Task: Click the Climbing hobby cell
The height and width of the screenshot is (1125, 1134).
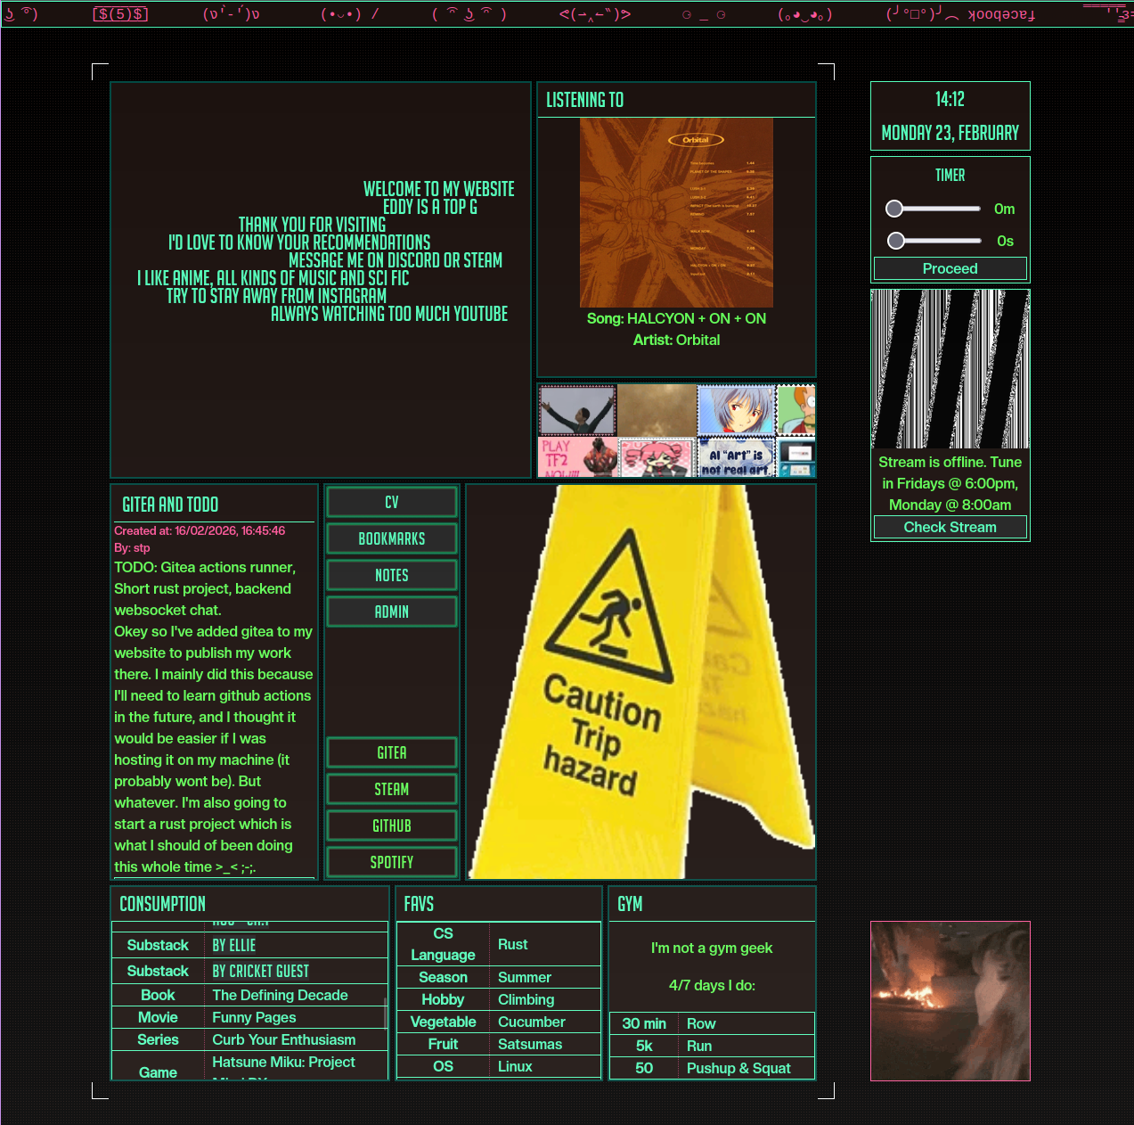Action: click(526, 999)
